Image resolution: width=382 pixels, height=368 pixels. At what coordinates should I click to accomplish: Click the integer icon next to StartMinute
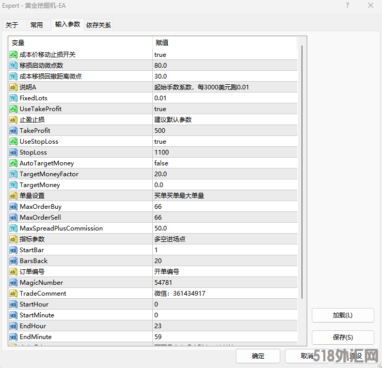(13, 315)
